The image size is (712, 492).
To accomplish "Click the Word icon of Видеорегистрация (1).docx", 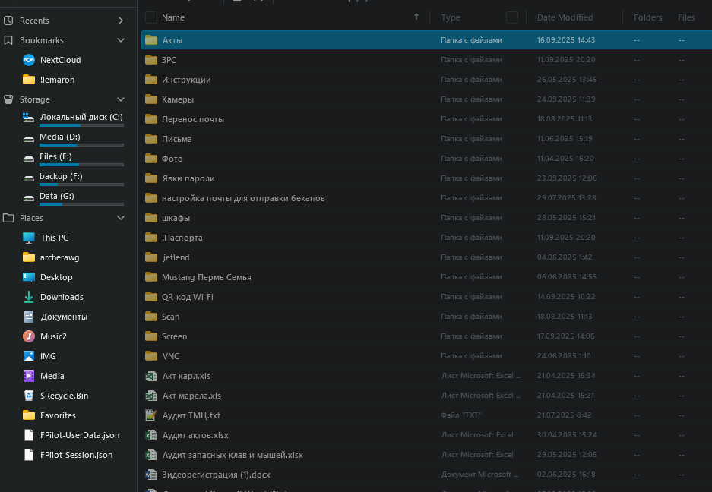I will click(150, 475).
